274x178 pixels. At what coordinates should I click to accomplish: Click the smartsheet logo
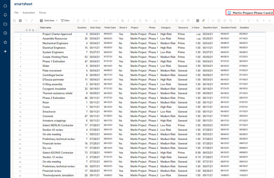[x=23, y=4]
